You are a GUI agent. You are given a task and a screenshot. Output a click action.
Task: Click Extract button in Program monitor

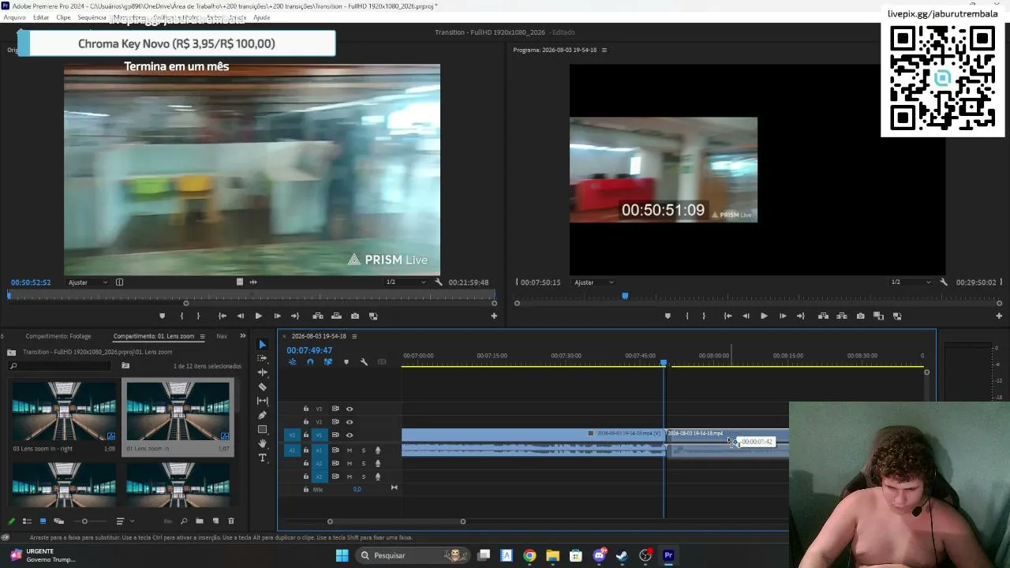click(x=841, y=316)
